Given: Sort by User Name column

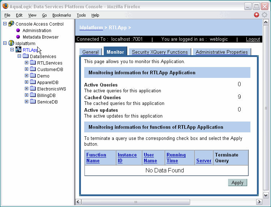Looking at the screenshot, I should 150,158.
